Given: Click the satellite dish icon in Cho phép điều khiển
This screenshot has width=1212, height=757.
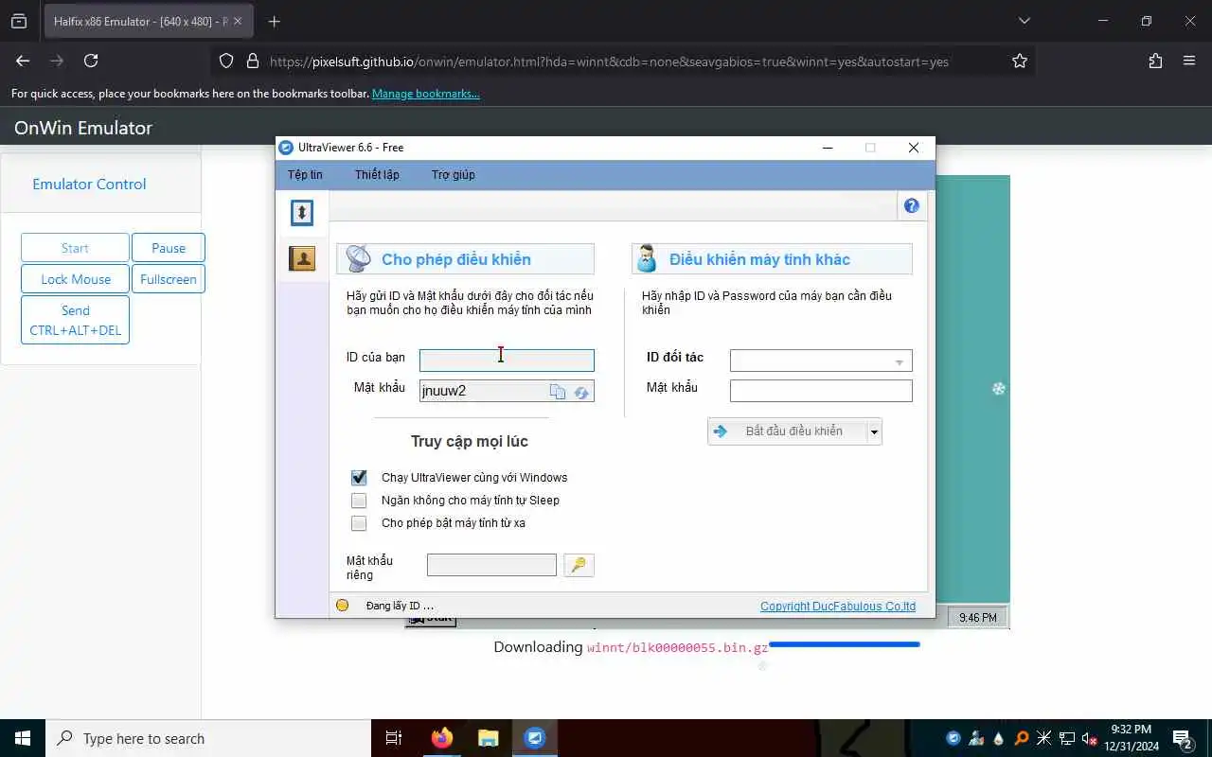Looking at the screenshot, I should point(359,258).
